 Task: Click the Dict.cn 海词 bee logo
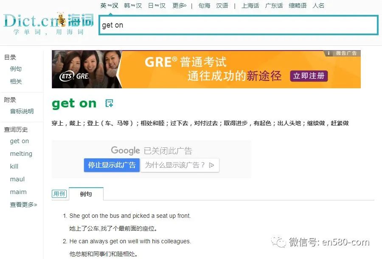48,23
